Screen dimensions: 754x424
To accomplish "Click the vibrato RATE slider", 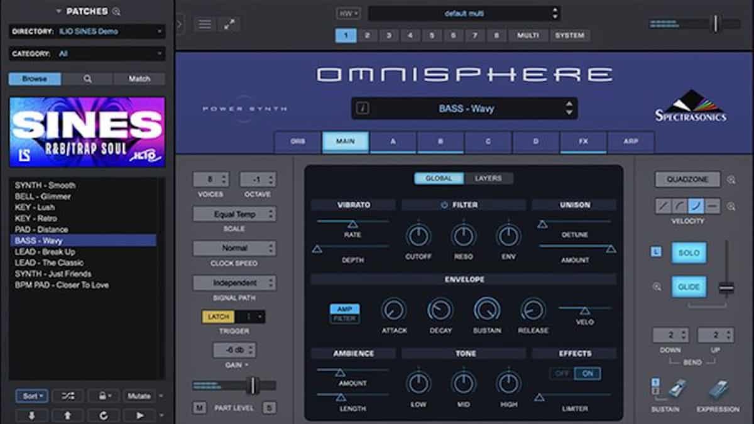I will (x=352, y=224).
